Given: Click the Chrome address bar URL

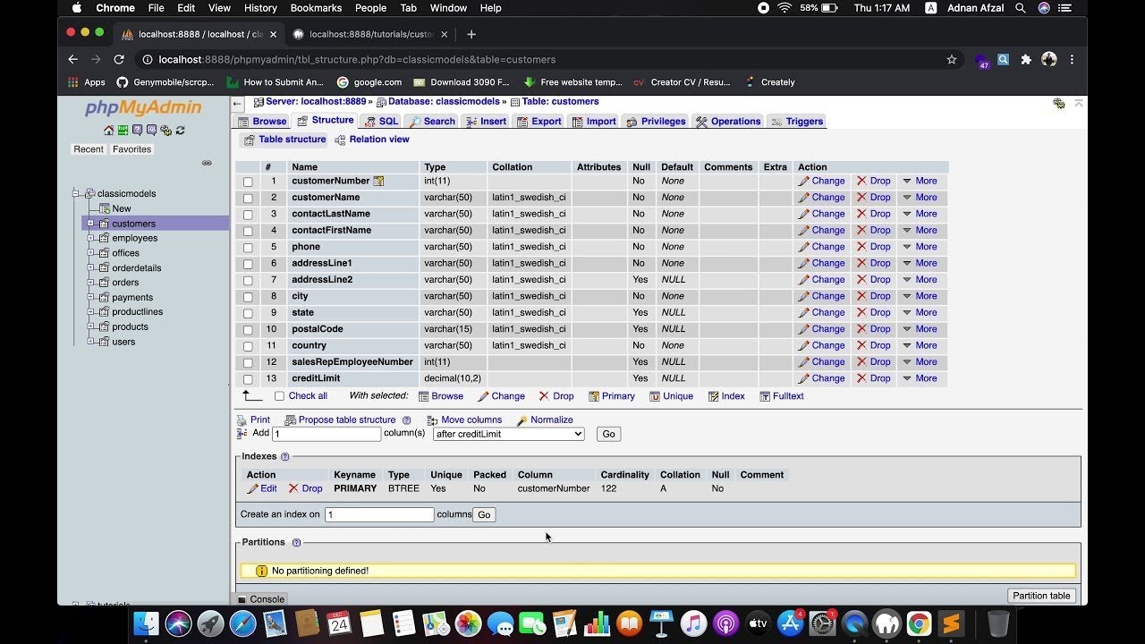Looking at the screenshot, I should [x=357, y=59].
